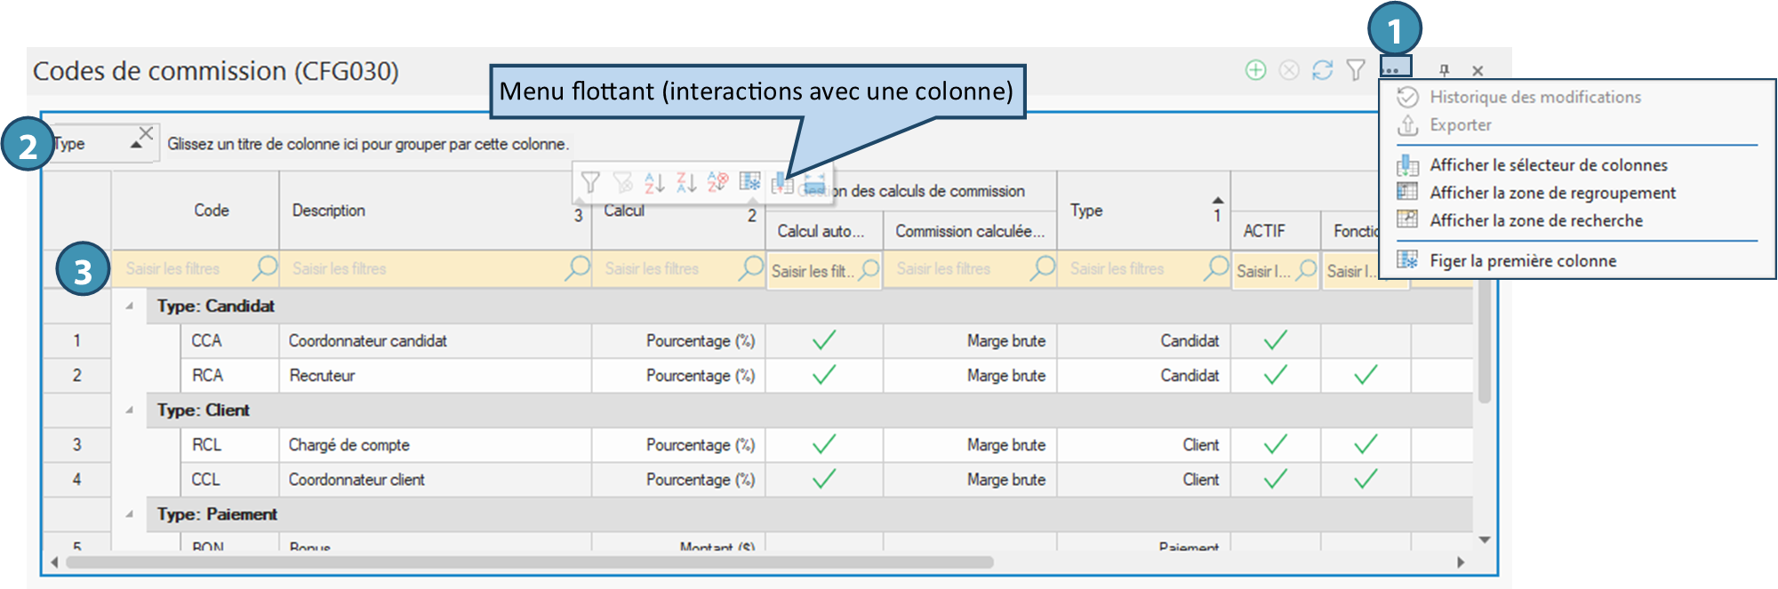Click the Code column filter field
Viewport: 1778px width, 589px height.
(x=187, y=268)
